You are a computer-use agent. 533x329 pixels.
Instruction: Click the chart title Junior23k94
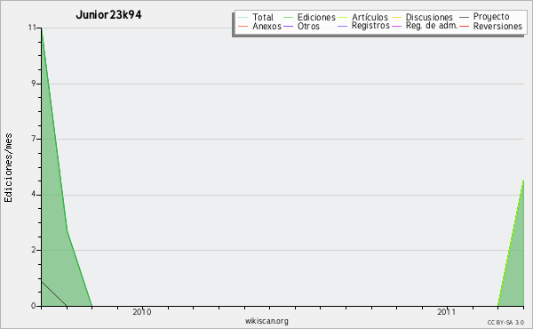[x=108, y=14]
